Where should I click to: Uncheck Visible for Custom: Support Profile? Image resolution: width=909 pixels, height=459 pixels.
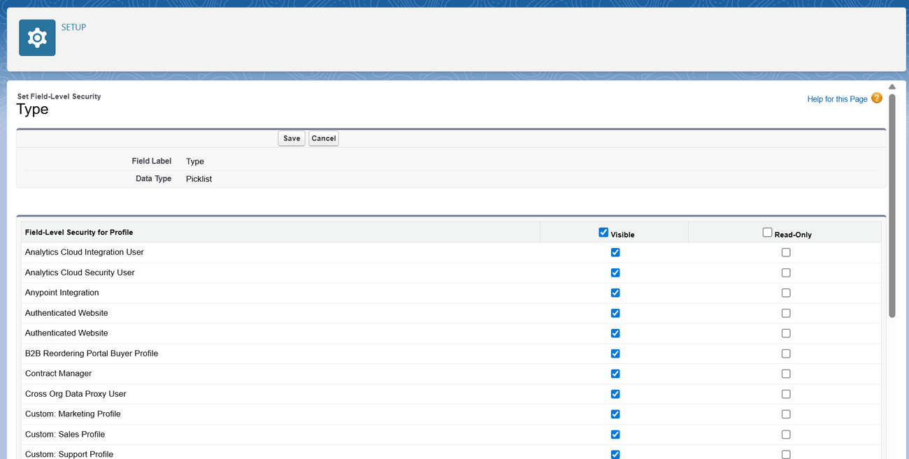615,453
